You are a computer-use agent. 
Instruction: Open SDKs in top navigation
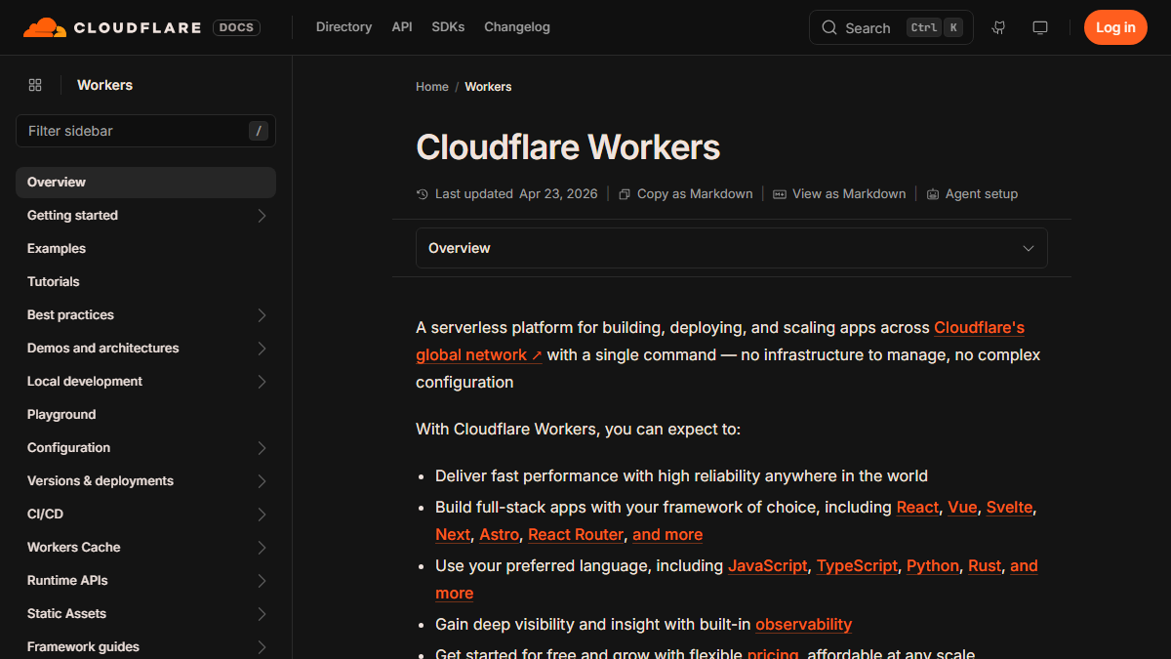[448, 27]
